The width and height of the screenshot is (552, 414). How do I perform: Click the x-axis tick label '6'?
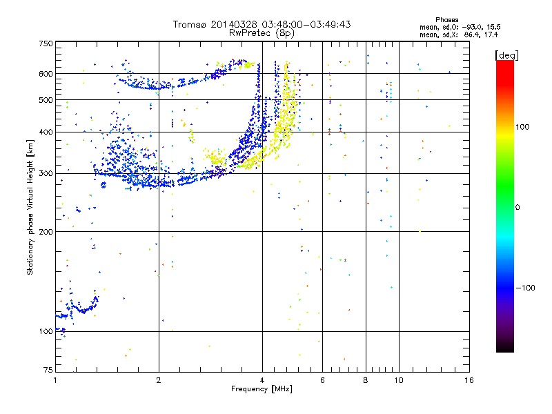322,380
